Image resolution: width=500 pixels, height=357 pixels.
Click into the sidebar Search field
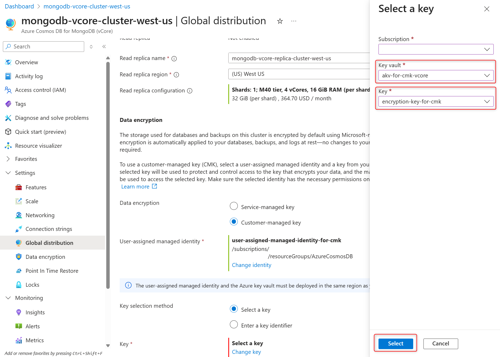(x=44, y=47)
